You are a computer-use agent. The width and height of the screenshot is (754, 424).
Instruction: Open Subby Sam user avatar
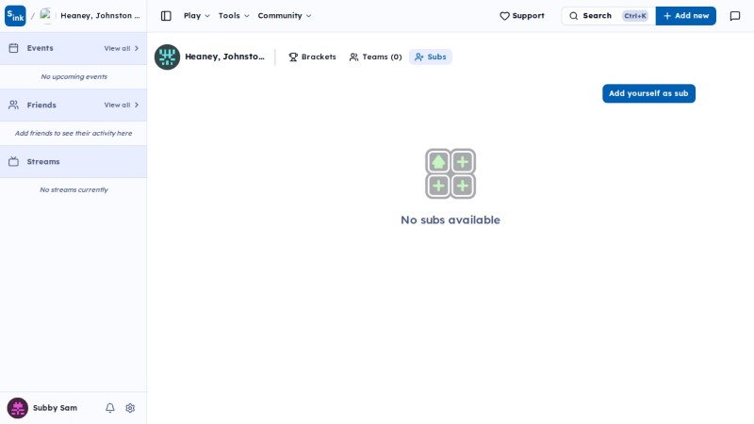tap(17, 408)
